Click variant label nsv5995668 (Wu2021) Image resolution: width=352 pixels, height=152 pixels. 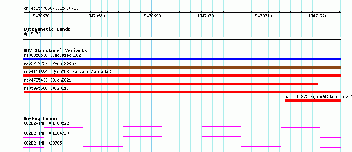coord(46,88)
